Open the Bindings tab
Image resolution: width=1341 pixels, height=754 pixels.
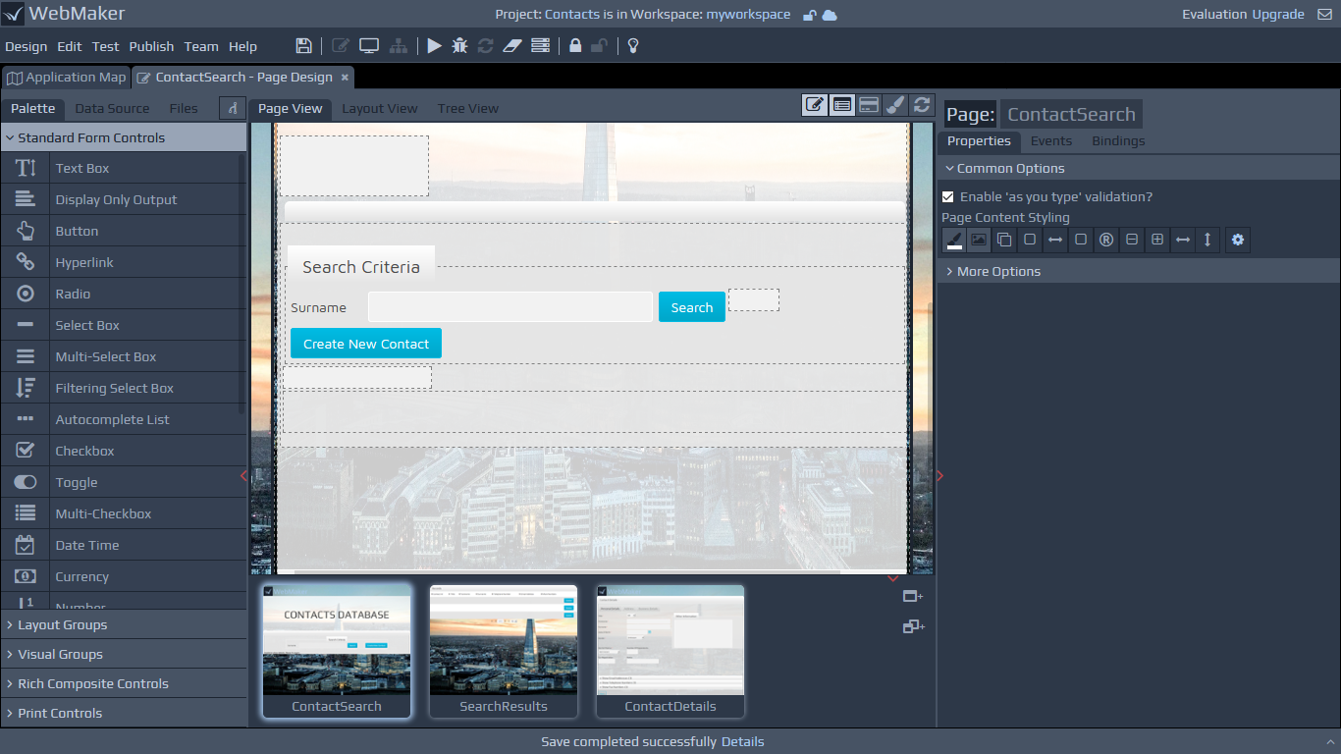1118,140
